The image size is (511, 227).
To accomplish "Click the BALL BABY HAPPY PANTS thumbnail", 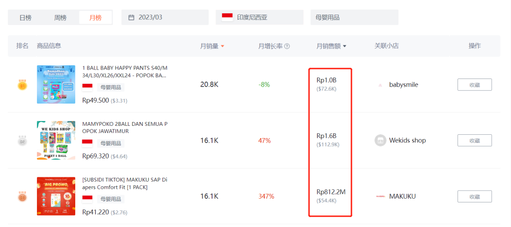I will coord(56,85).
